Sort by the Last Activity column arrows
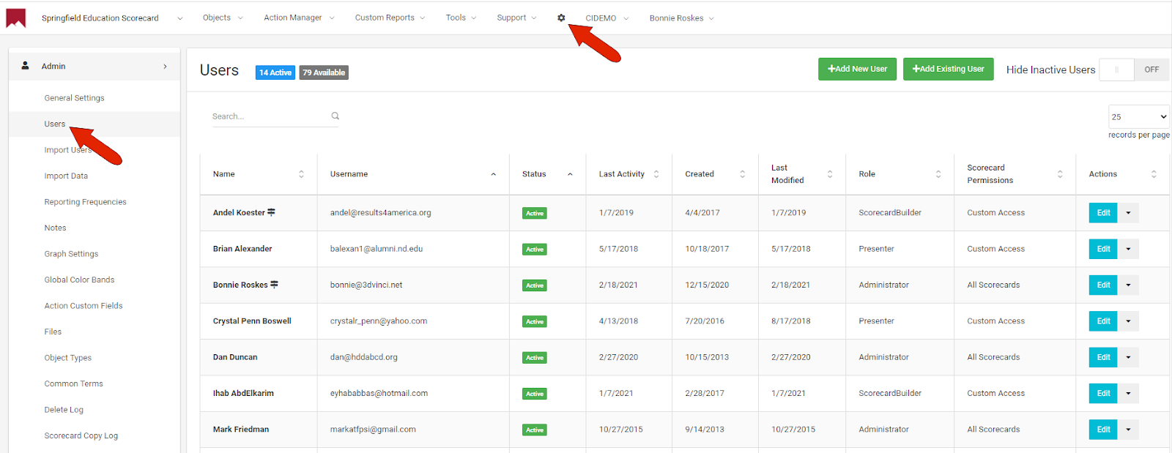This screenshot has height=453, width=1172. (656, 174)
